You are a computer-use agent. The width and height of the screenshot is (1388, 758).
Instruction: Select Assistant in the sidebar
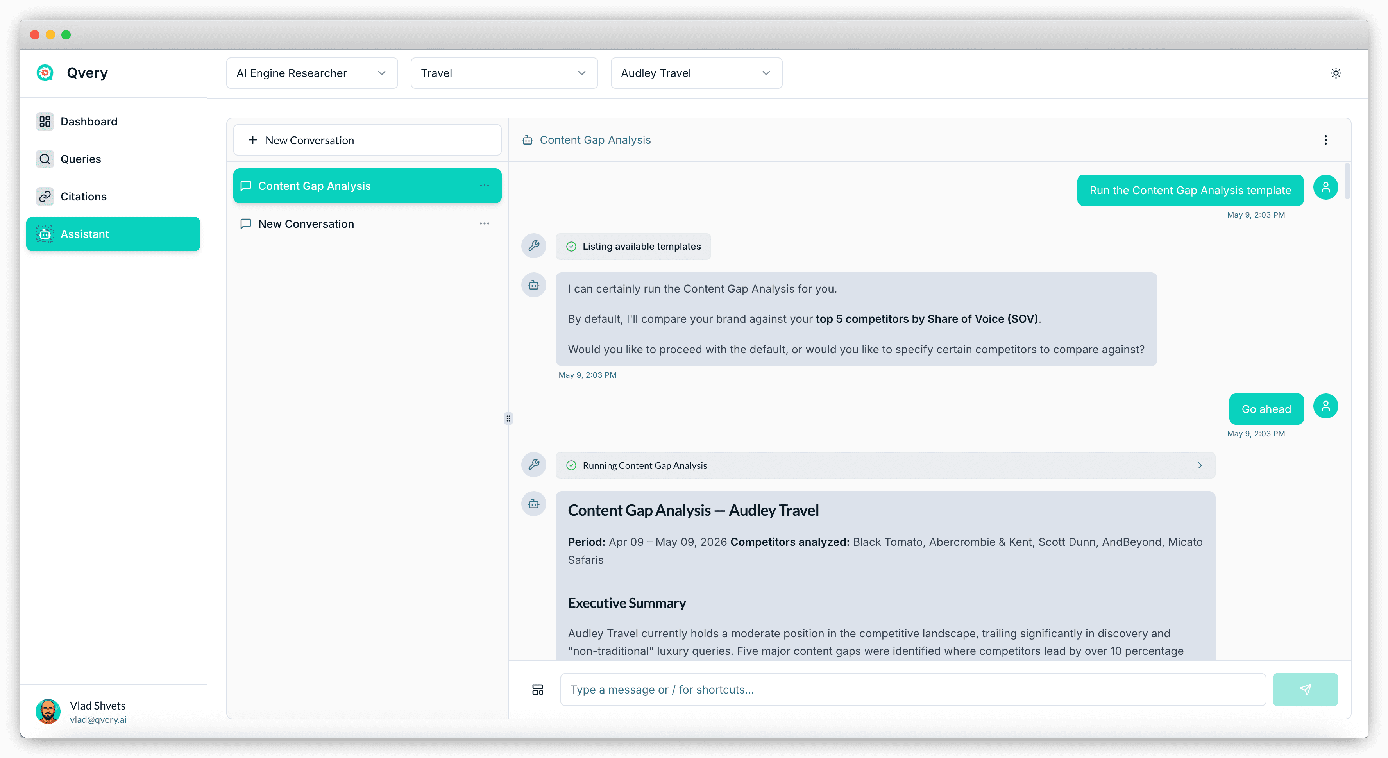(113, 234)
